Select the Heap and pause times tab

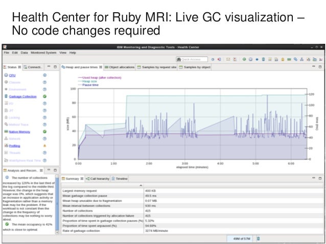(x=82, y=67)
